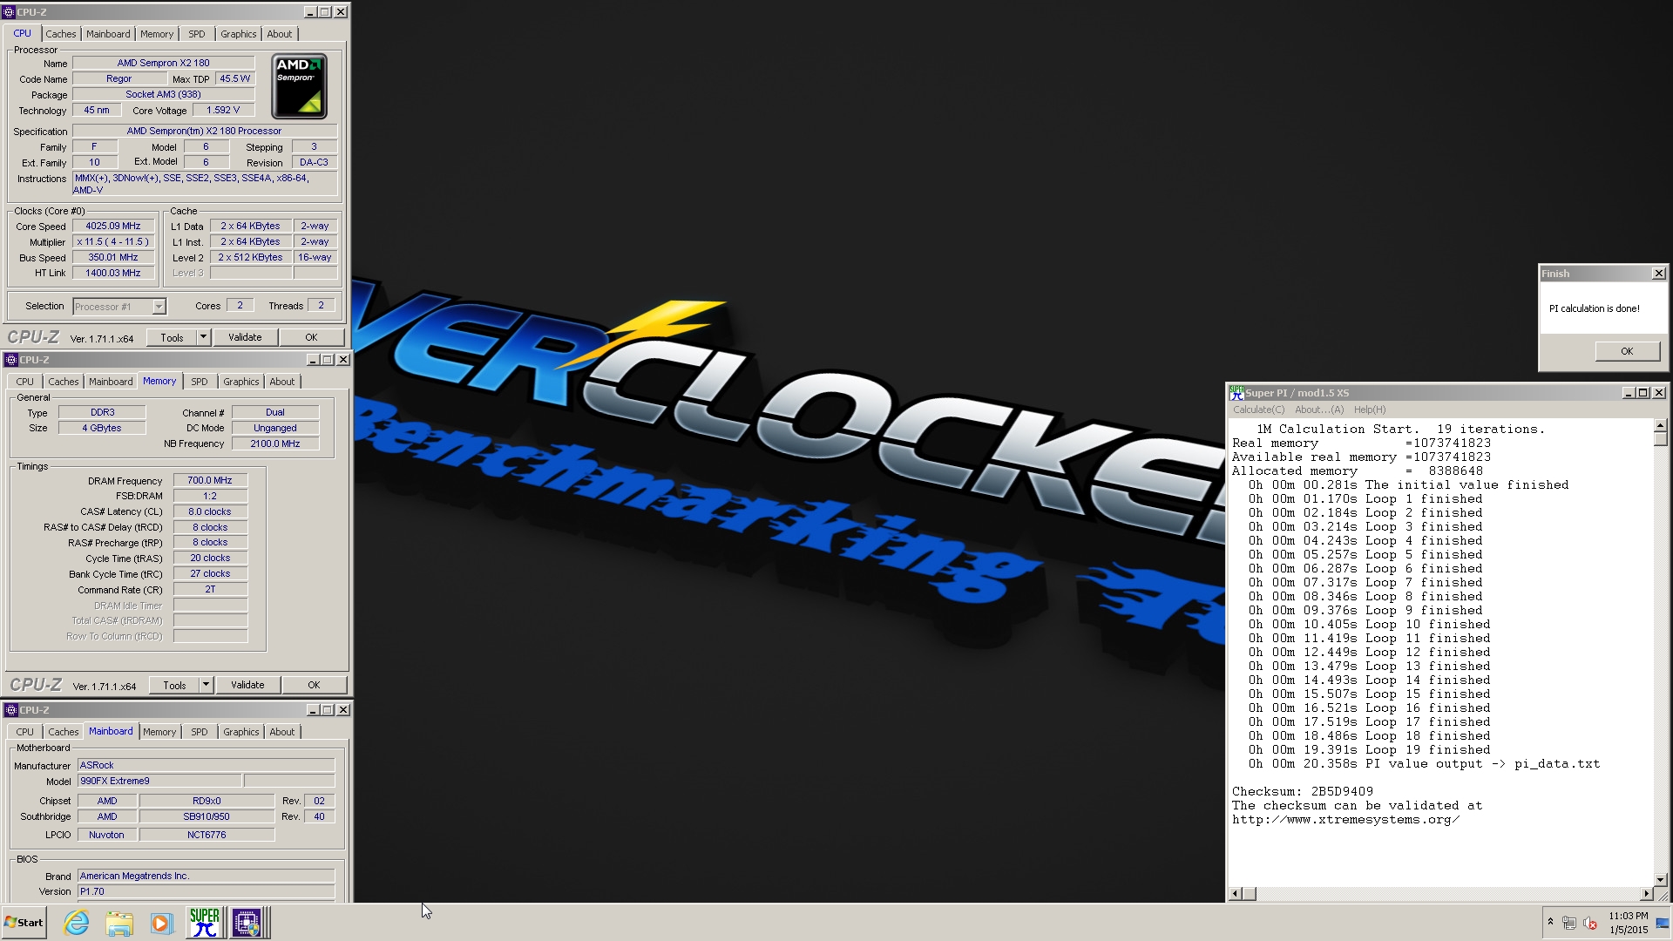This screenshot has width=1673, height=941.
Task: Click Tools button in top CPU-Z window
Action: click(172, 338)
